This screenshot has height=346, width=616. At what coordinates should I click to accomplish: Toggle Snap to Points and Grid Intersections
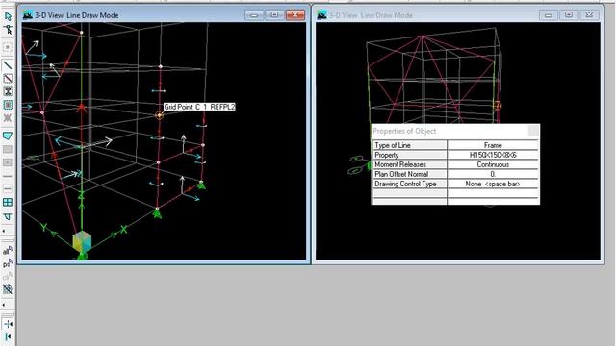pos(8,324)
